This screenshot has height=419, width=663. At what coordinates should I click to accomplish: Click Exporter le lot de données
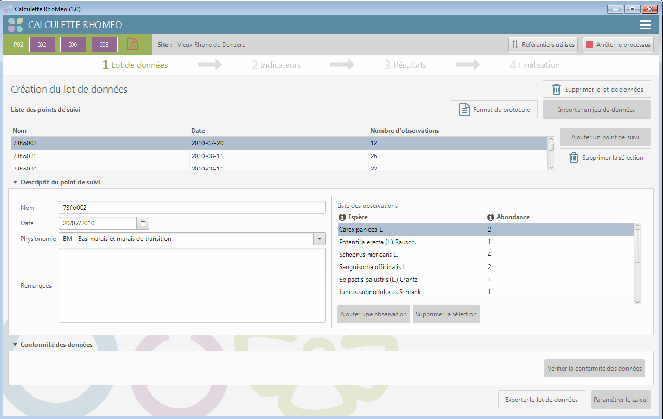point(542,400)
